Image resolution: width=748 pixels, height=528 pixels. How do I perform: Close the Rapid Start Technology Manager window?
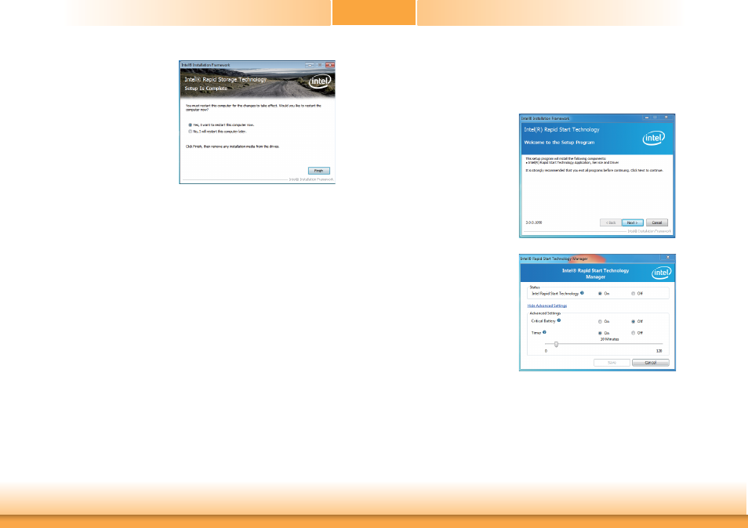tap(668, 257)
